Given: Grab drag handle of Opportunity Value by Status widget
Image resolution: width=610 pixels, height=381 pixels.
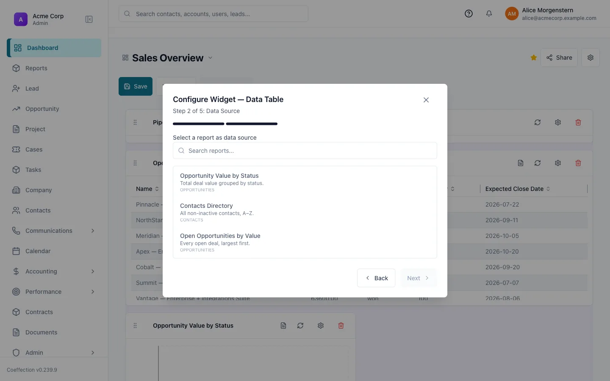Looking at the screenshot, I should (135, 326).
